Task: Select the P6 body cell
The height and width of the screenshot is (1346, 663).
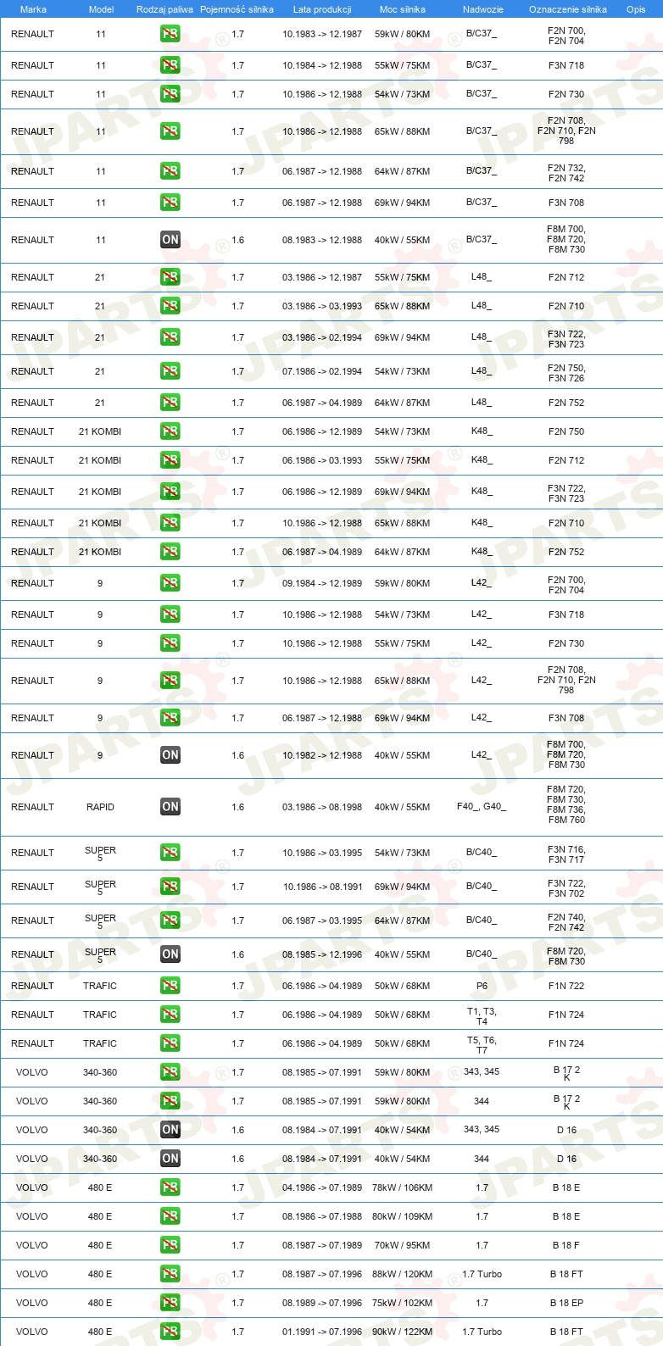Action: 482,986
